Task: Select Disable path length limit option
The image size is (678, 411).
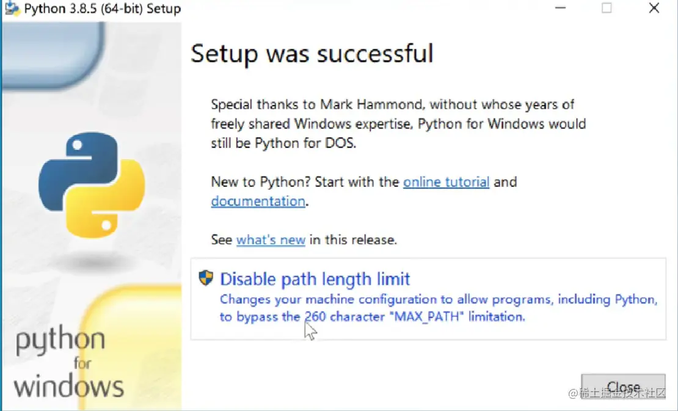Action: click(x=315, y=280)
